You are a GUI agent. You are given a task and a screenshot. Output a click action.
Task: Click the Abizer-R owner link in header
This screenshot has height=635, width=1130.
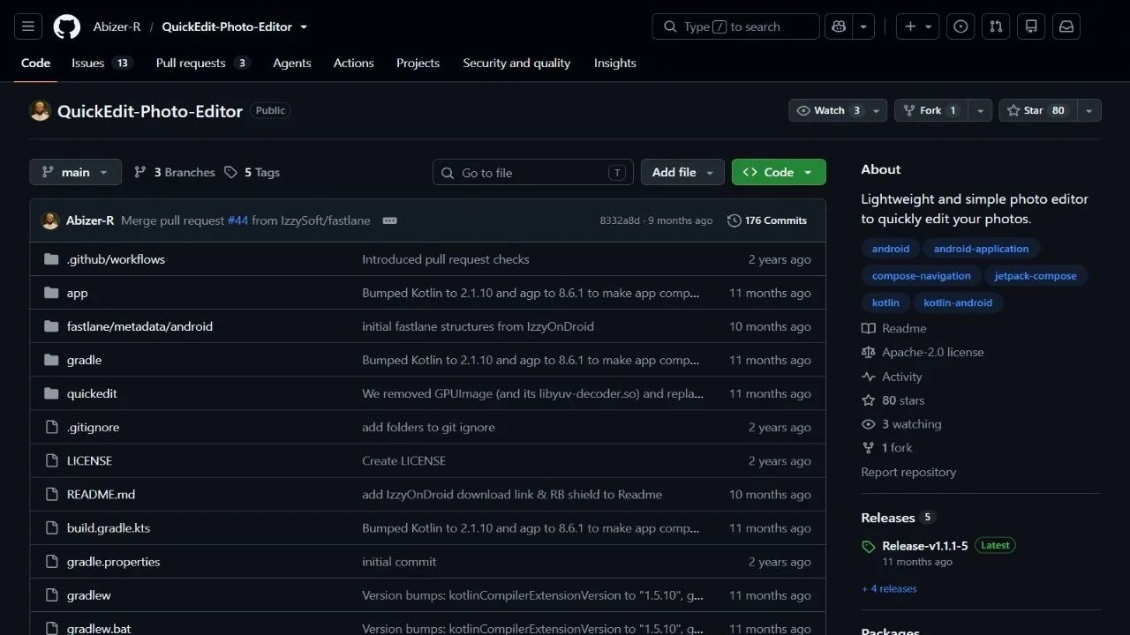[x=117, y=26]
